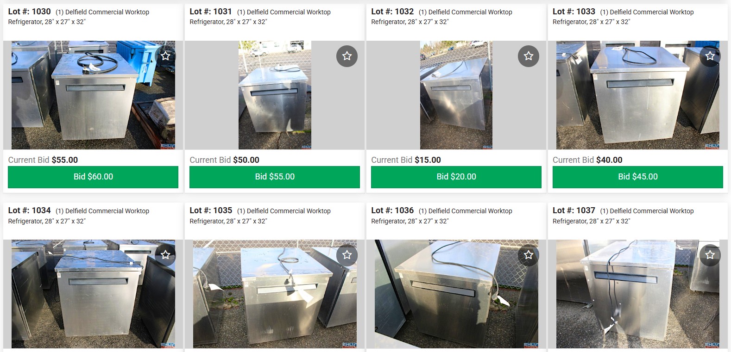Toggle the watchlist star on Lot 1032
731x352 pixels.
tap(529, 56)
